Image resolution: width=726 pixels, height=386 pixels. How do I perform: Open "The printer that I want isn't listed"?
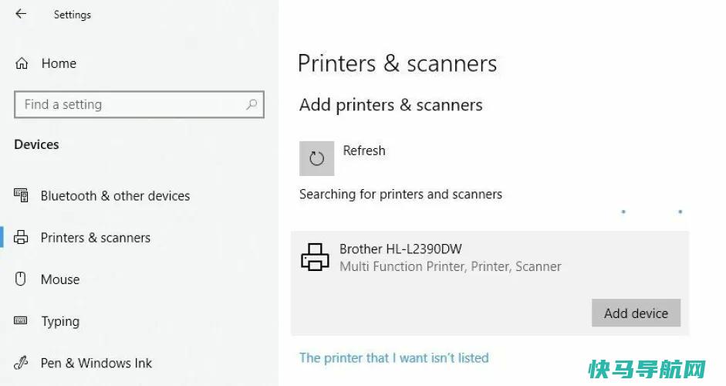[393, 357]
